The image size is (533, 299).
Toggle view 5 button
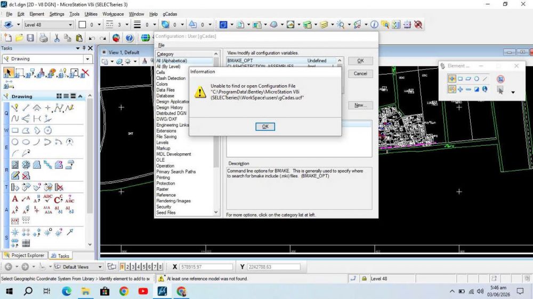coord(144,267)
